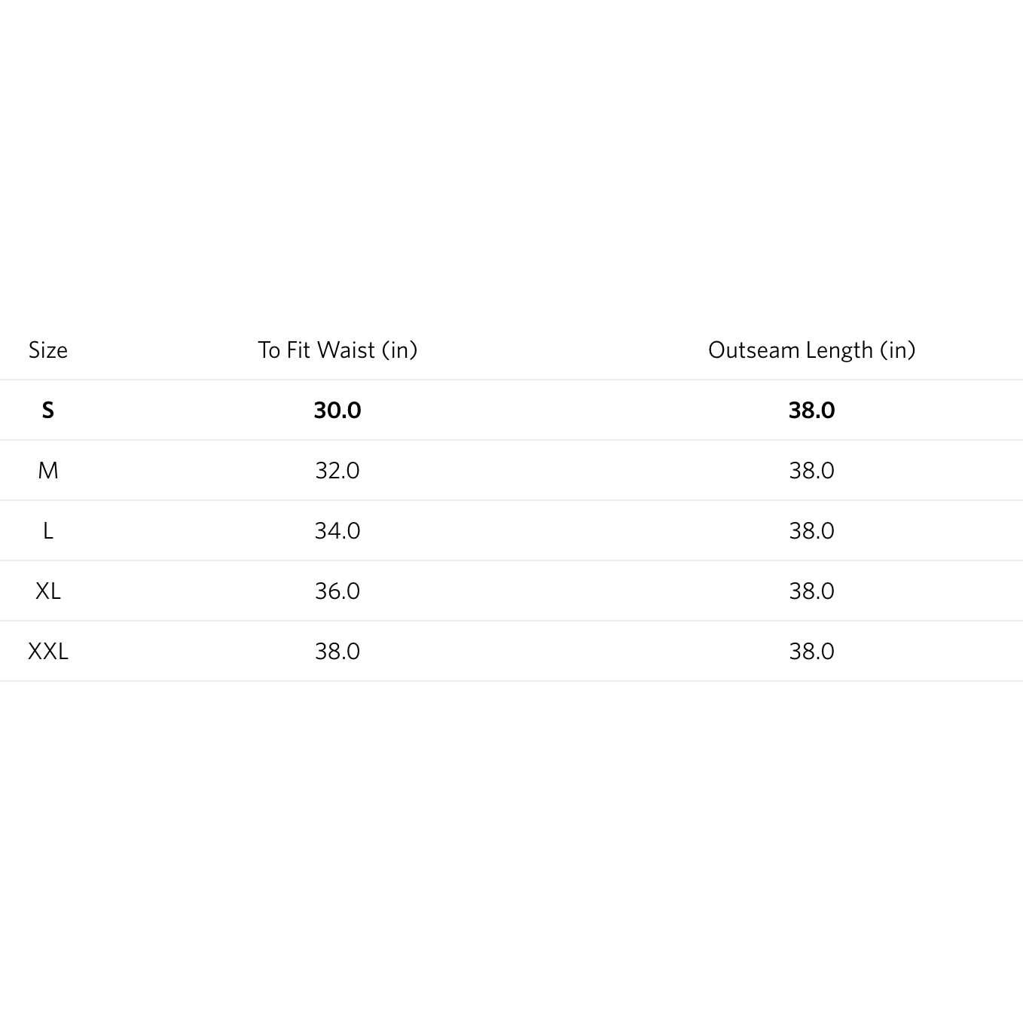Click the 36.0 waist value
The width and height of the screenshot is (1023, 1023).
[x=337, y=591]
